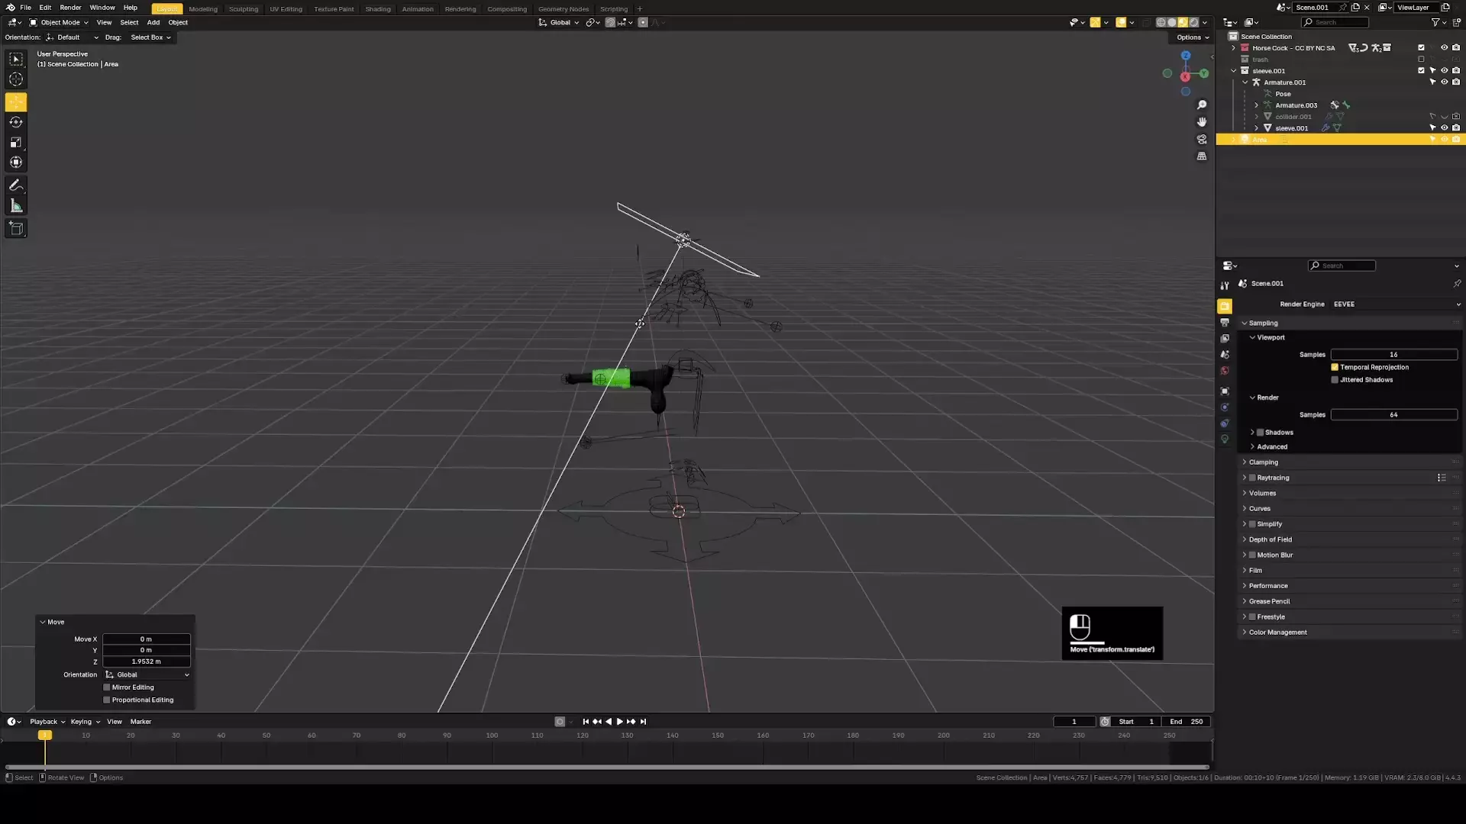Expand the Color Management panel

tap(1277, 632)
